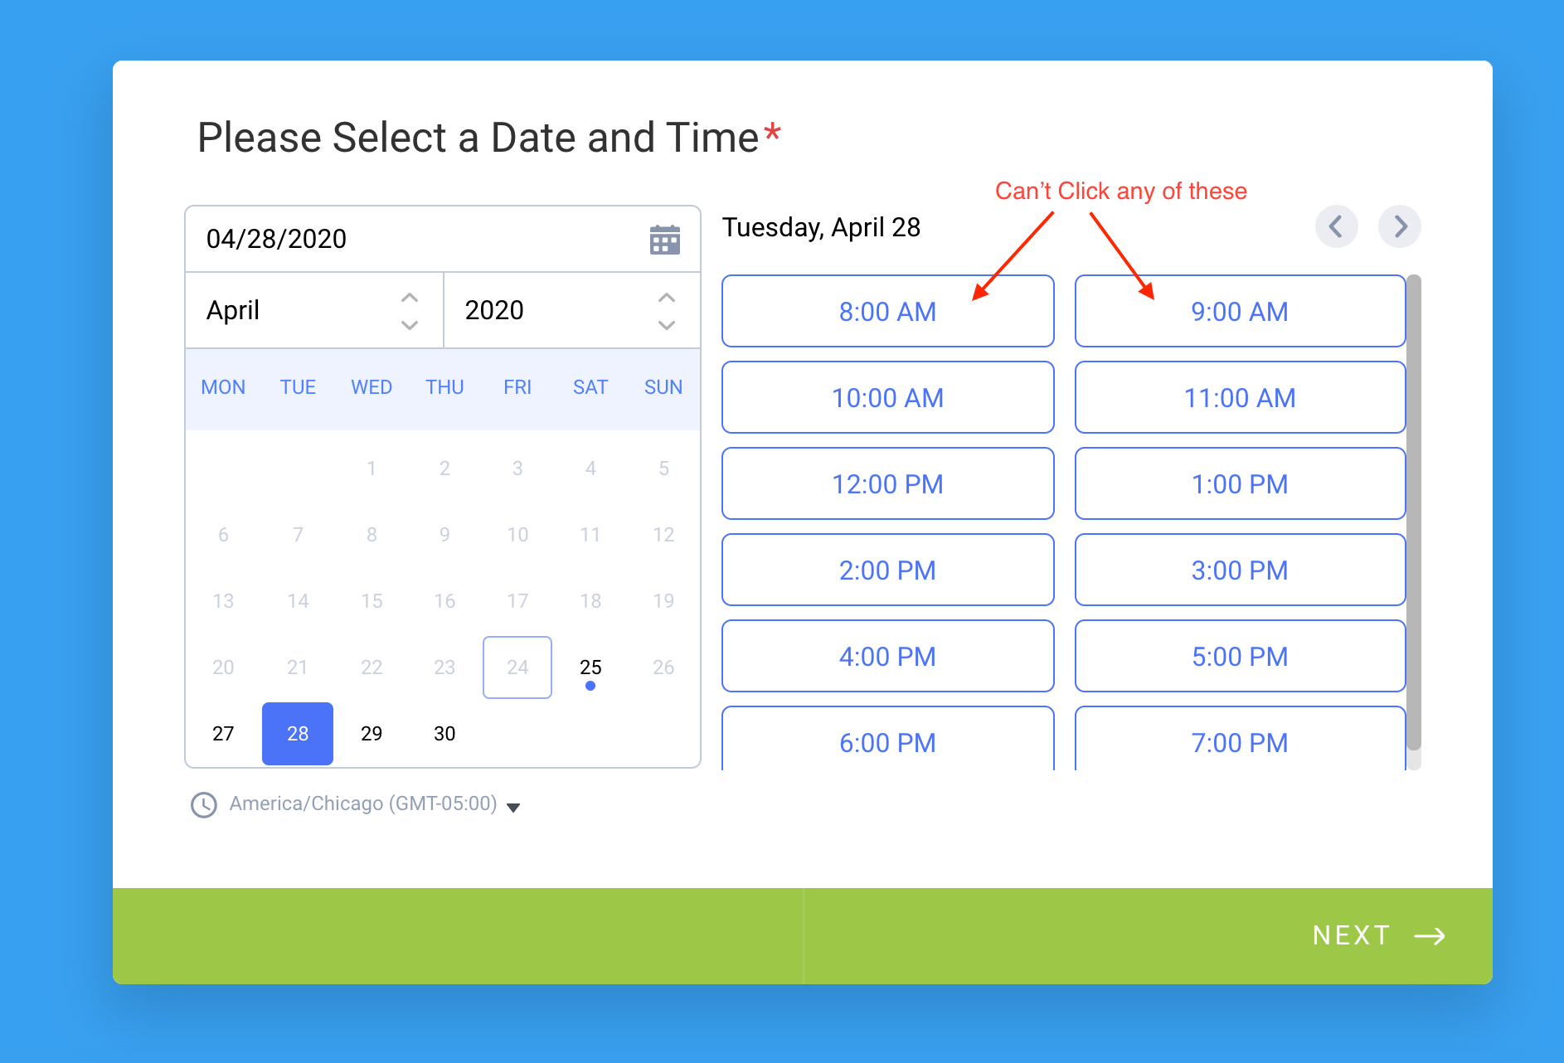The height and width of the screenshot is (1063, 1564).
Task: Open the timezone dropdown
Action: 513,806
